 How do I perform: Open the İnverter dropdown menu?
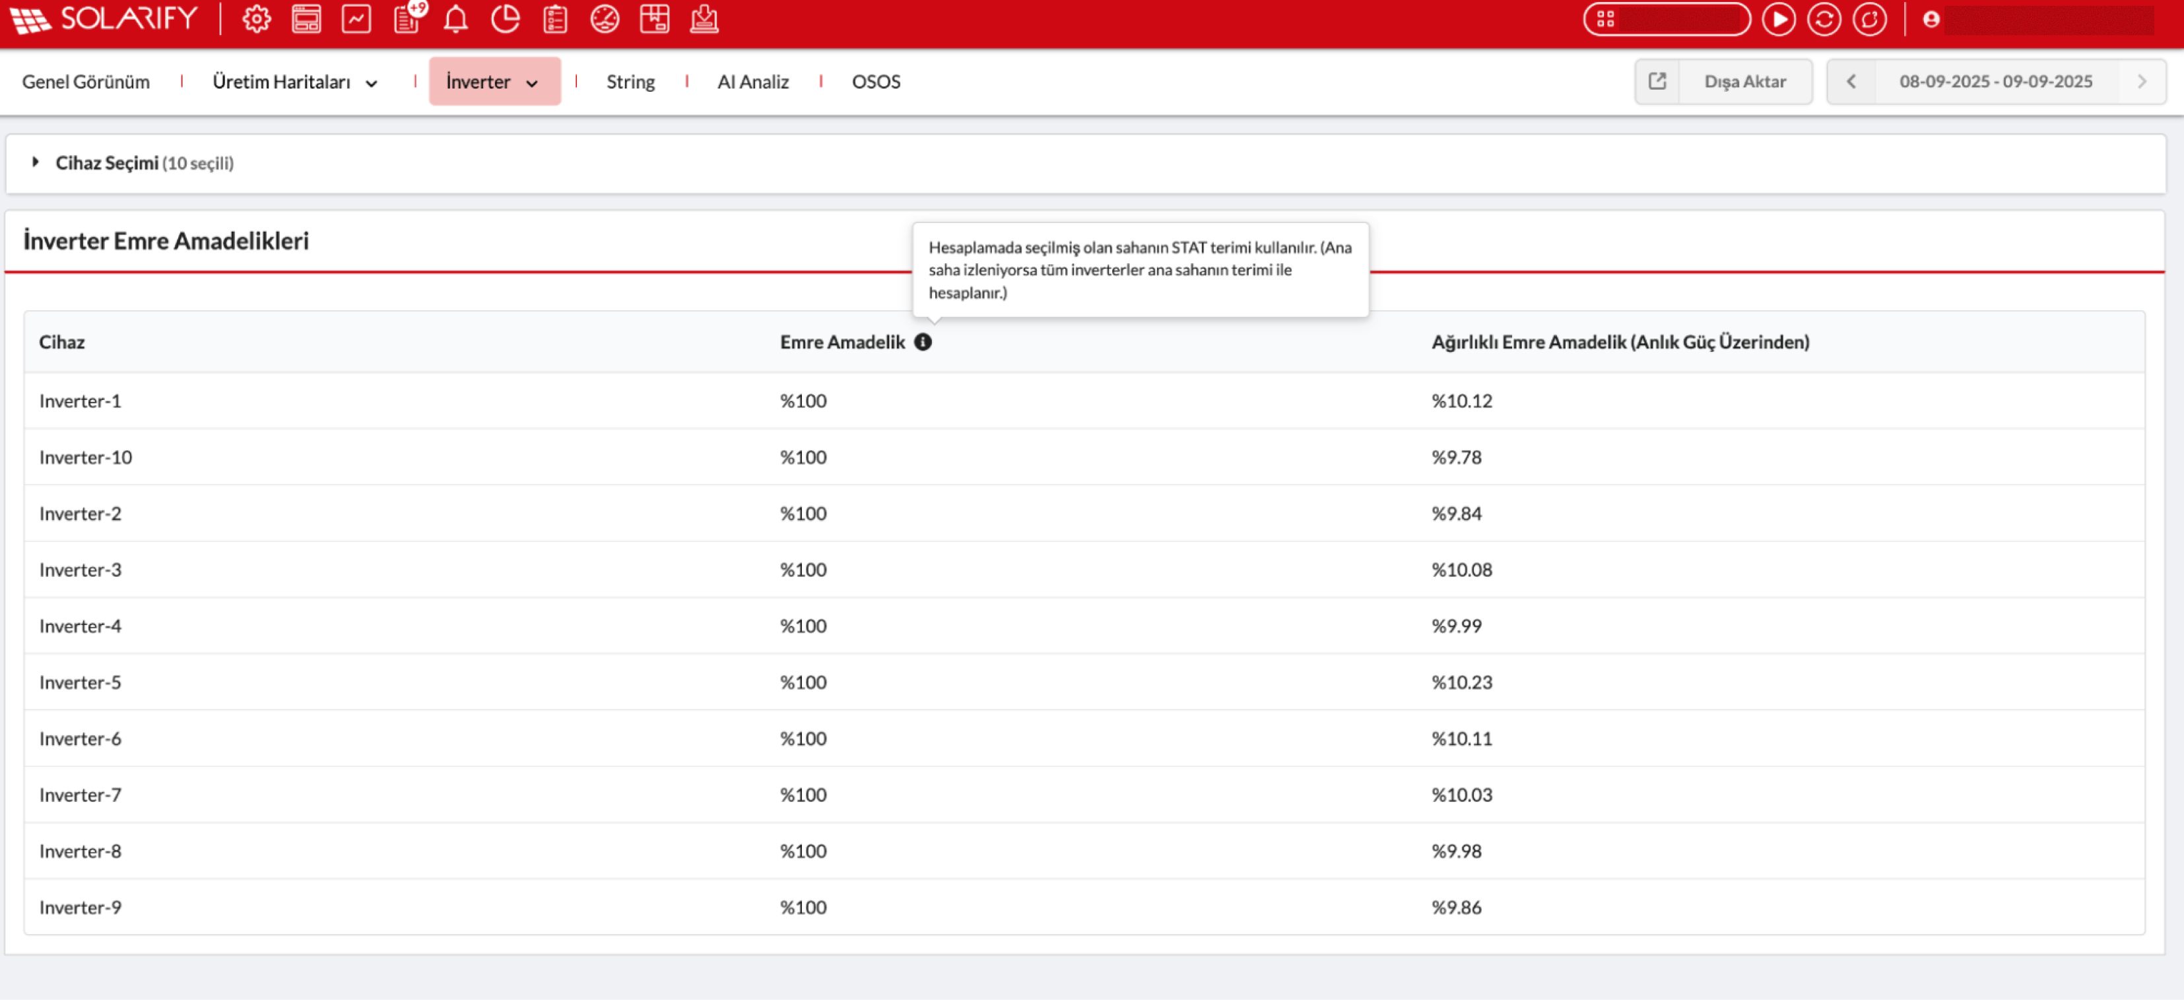point(494,81)
